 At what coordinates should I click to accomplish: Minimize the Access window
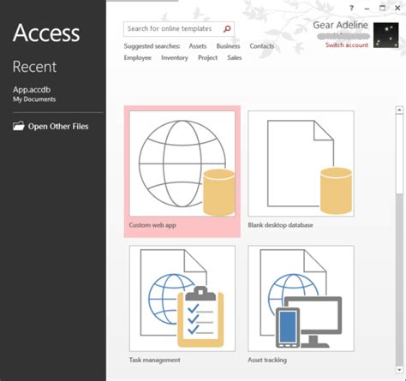click(x=367, y=9)
